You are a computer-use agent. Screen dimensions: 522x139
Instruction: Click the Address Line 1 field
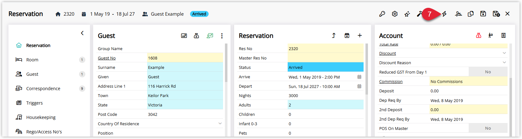coord(185,86)
